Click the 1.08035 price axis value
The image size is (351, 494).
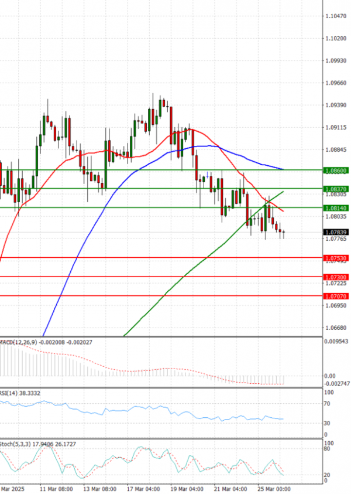(x=336, y=216)
